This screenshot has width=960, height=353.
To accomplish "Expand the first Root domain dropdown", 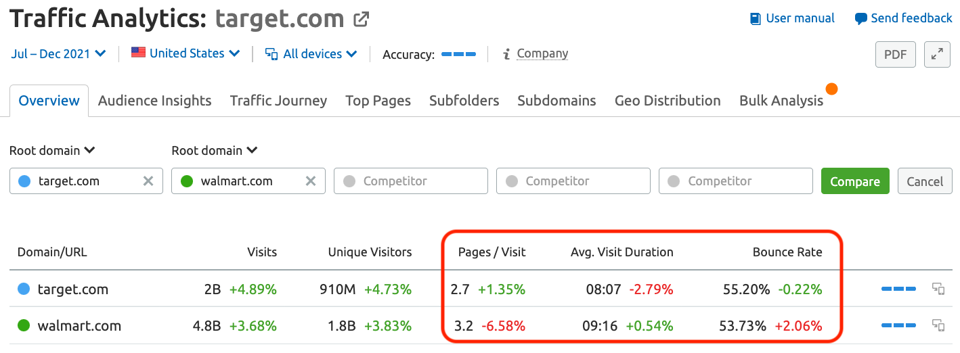I will [x=52, y=150].
